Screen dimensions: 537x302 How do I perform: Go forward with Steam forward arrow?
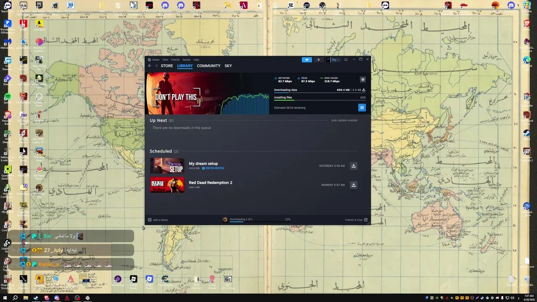156,66
